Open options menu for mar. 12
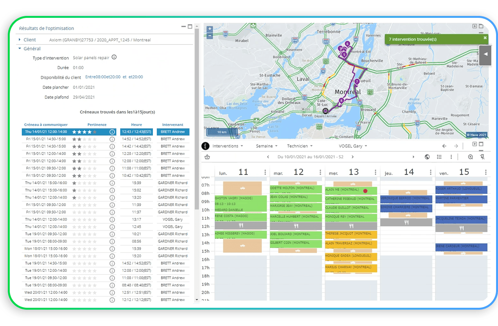This screenshot has width=498, height=326. coord(320,172)
